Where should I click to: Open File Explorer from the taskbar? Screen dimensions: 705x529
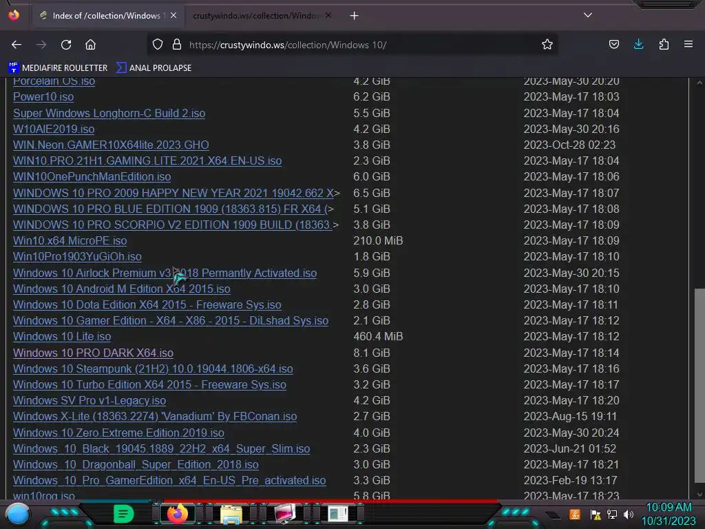click(231, 515)
